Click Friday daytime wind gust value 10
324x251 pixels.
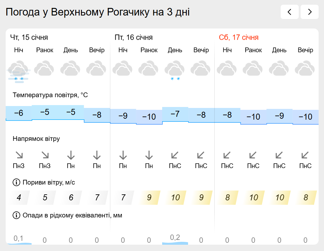tap(175, 198)
